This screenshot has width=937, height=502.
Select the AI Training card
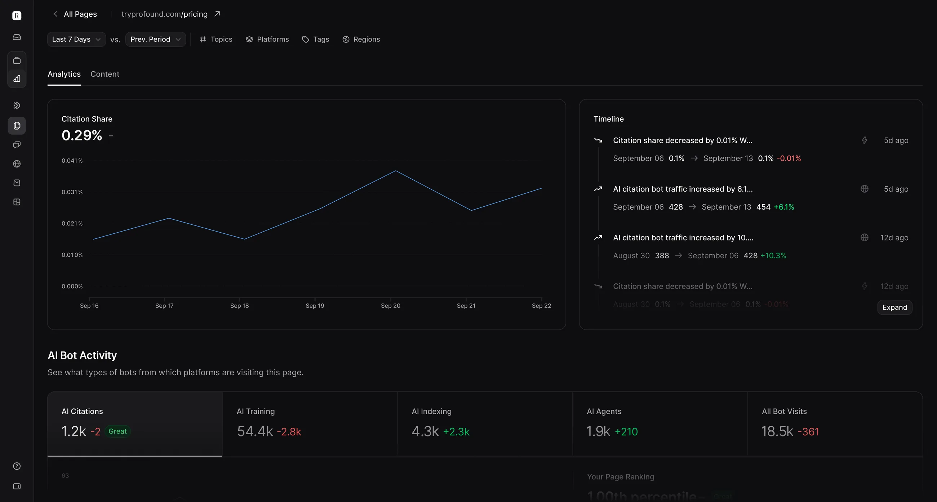[x=310, y=424]
